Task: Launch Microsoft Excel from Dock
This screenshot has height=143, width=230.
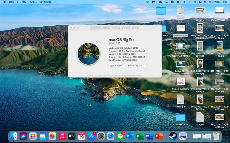Action: pos(140,136)
